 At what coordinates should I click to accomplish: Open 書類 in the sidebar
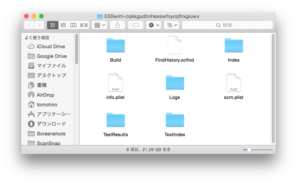pyautogui.click(x=37, y=85)
